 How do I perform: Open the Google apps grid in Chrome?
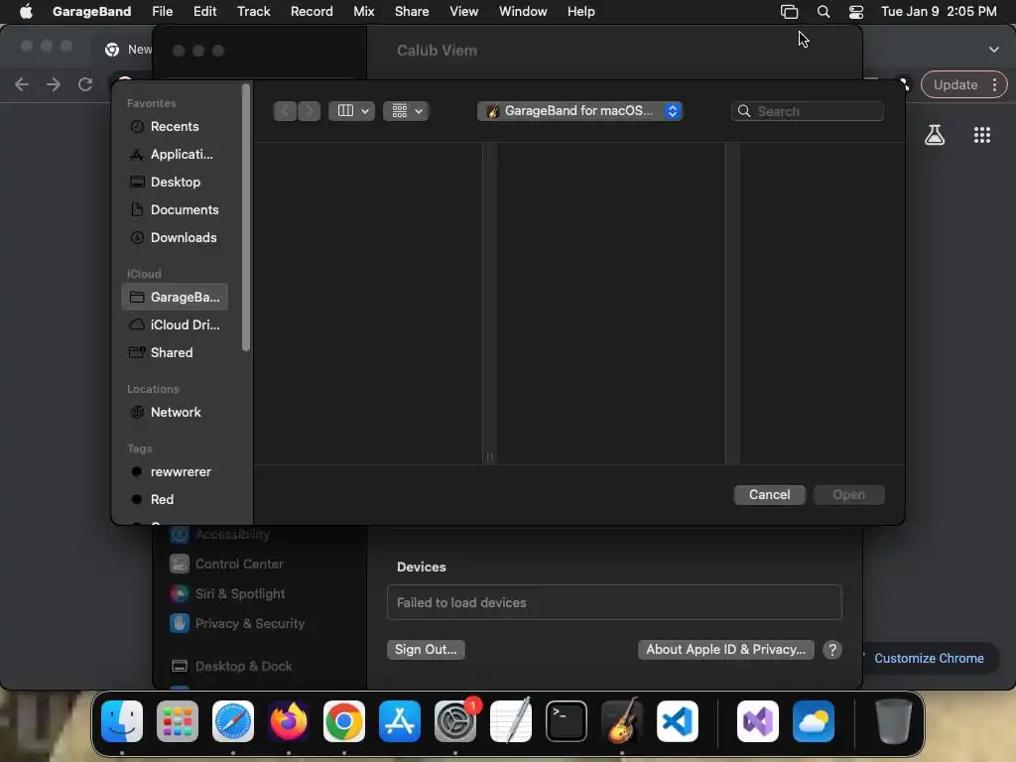coord(981,135)
